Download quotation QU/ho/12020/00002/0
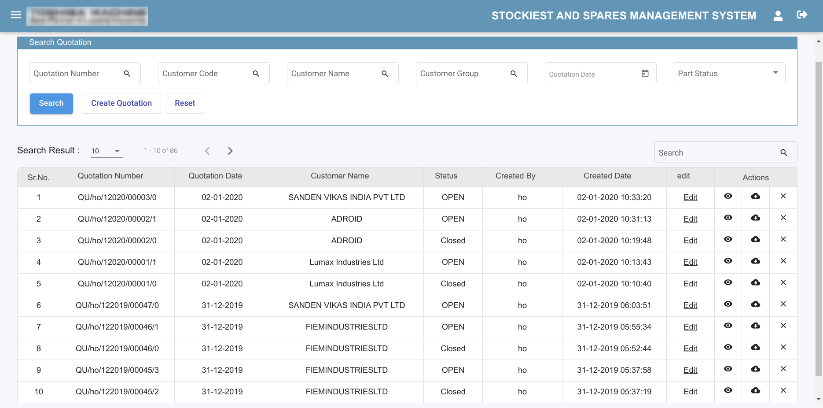The height and width of the screenshot is (408, 823). [x=756, y=239]
